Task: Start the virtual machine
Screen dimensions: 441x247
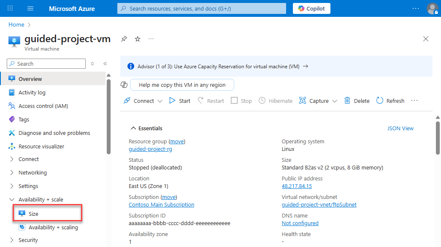Action: click(x=180, y=101)
